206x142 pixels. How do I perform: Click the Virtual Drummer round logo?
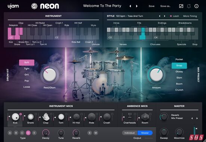[34, 6]
